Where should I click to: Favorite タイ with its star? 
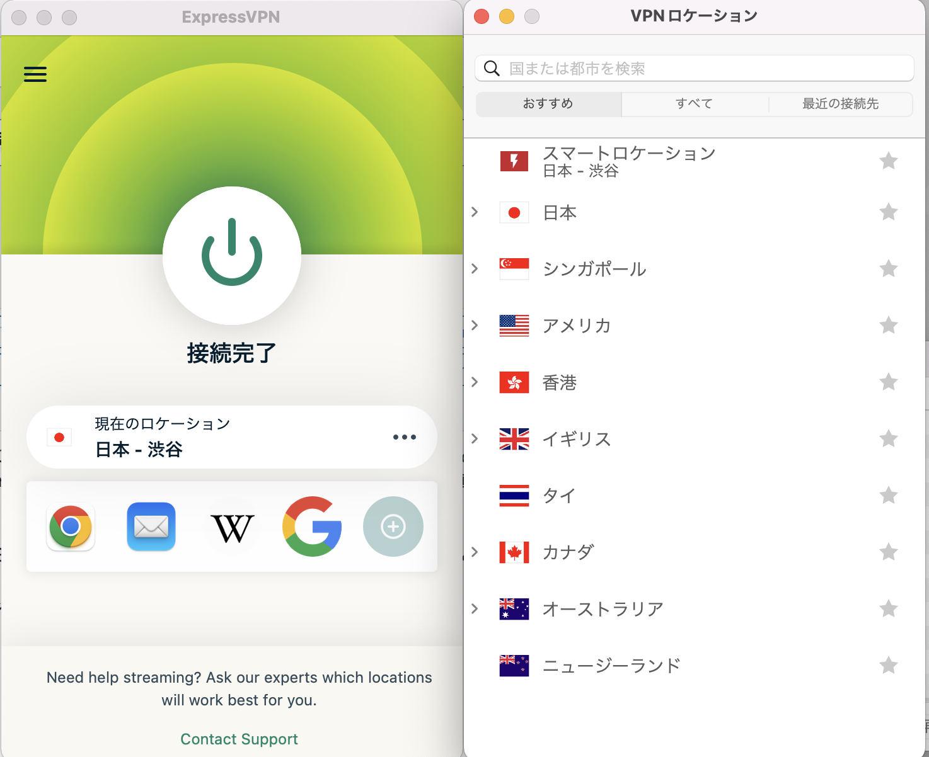pyautogui.click(x=889, y=496)
